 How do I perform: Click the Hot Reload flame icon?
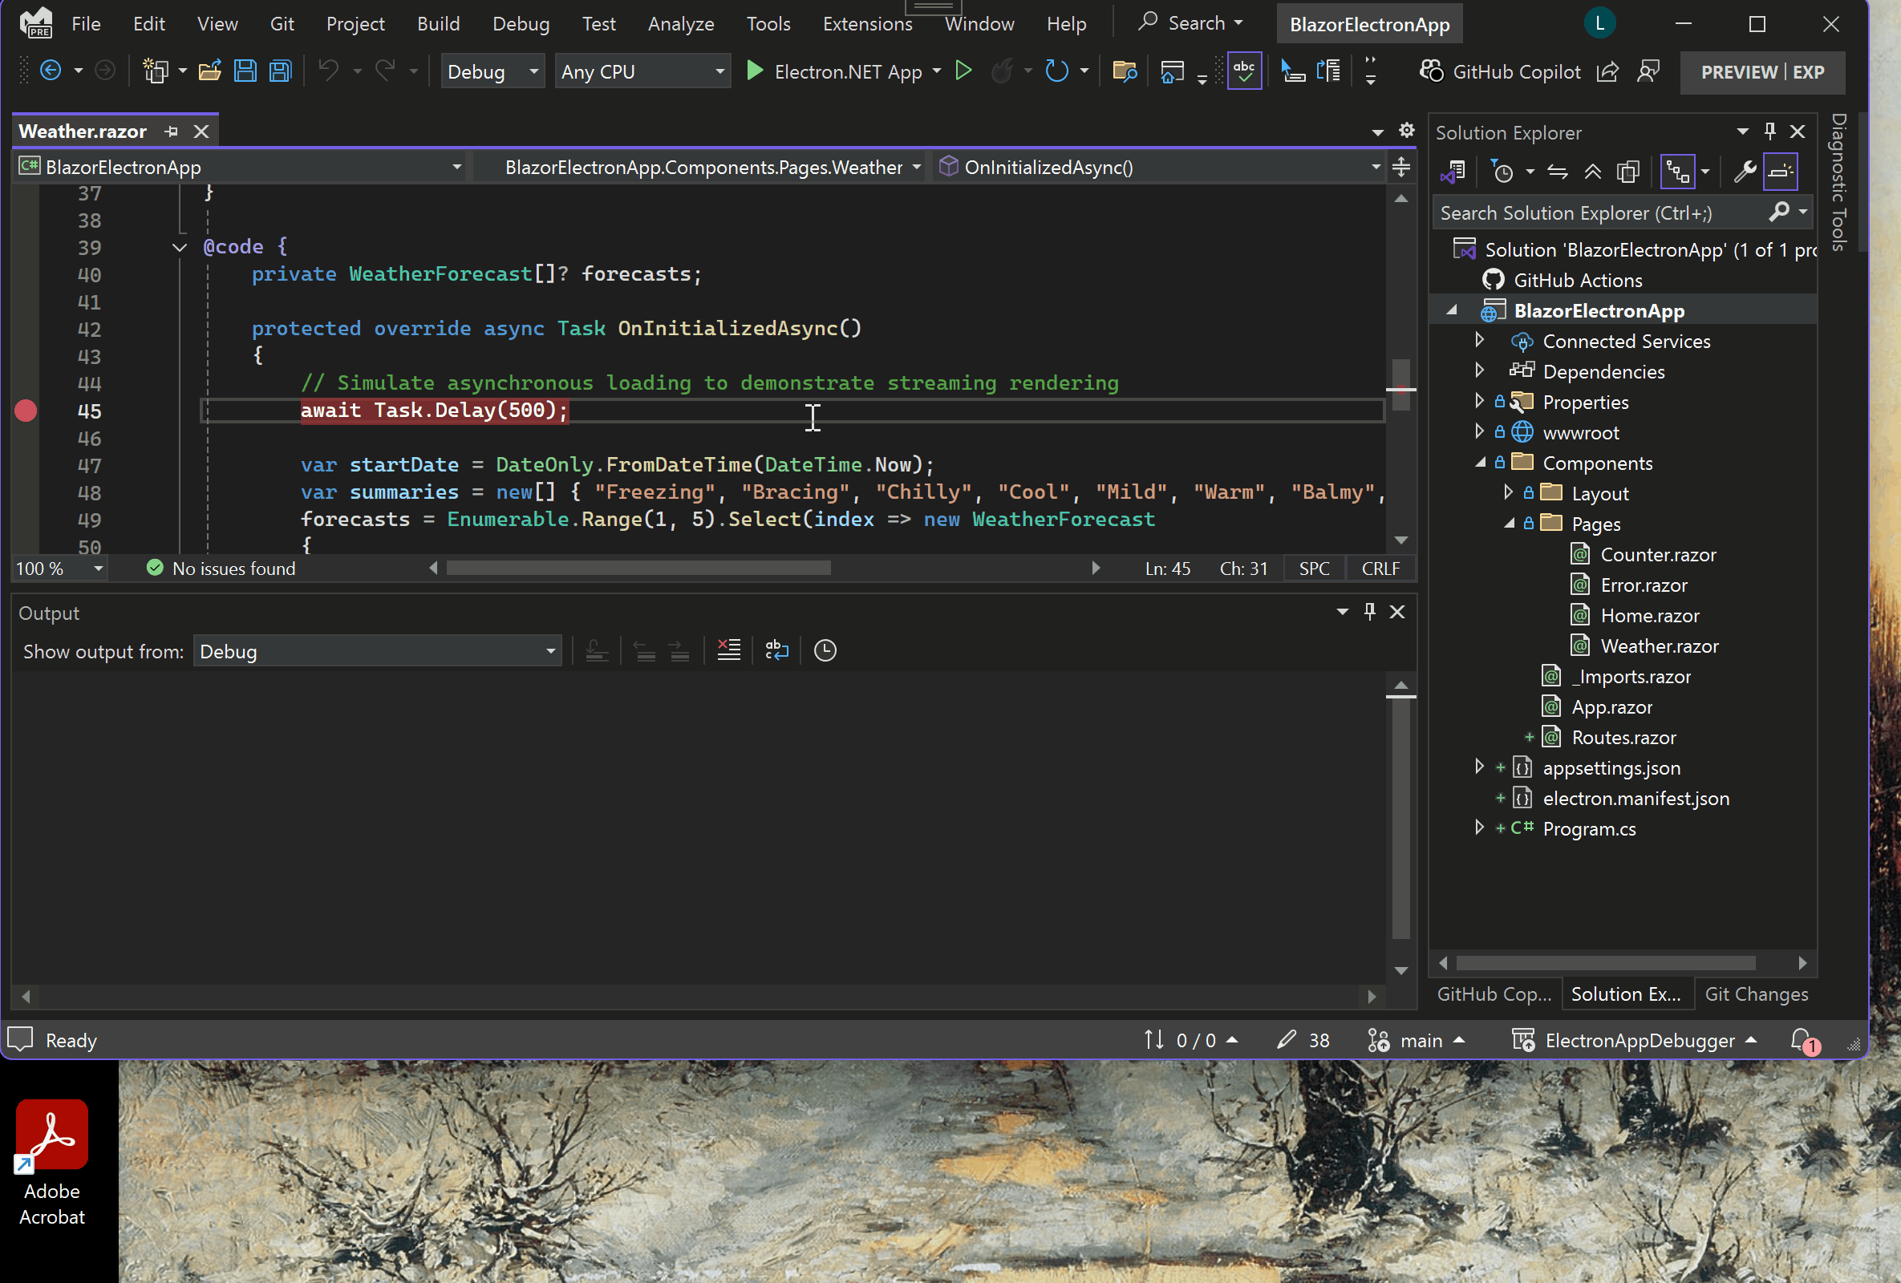pos(1002,72)
